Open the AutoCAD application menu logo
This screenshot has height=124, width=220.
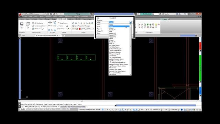(x=20, y=14)
